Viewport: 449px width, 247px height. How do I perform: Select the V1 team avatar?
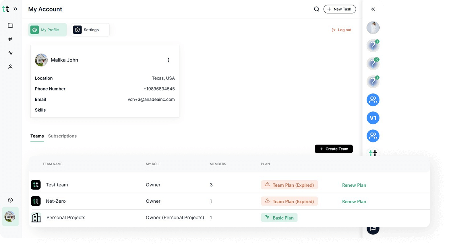[x=373, y=118]
